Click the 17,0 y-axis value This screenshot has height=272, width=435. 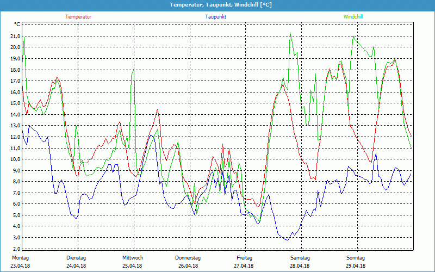(16, 81)
